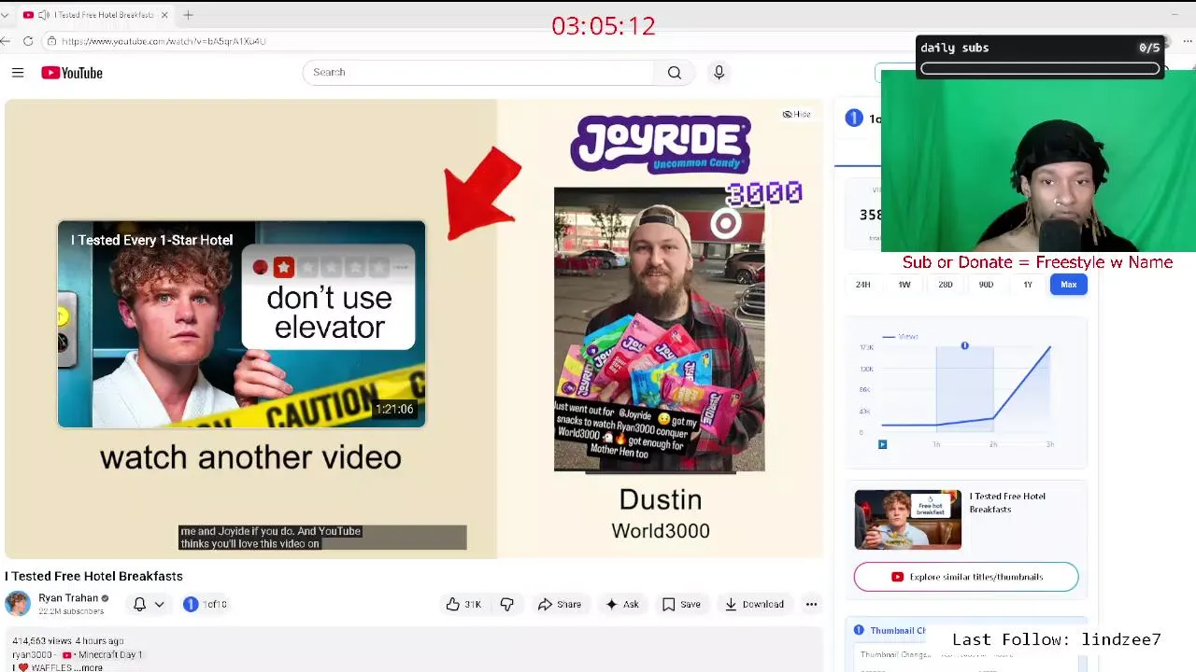Expand notification options chevron

pyautogui.click(x=160, y=605)
